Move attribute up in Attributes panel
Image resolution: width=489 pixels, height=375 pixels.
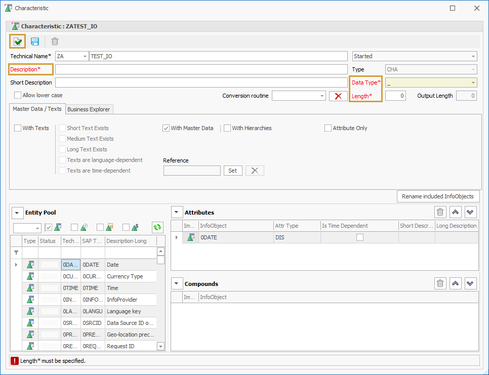tap(456, 213)
